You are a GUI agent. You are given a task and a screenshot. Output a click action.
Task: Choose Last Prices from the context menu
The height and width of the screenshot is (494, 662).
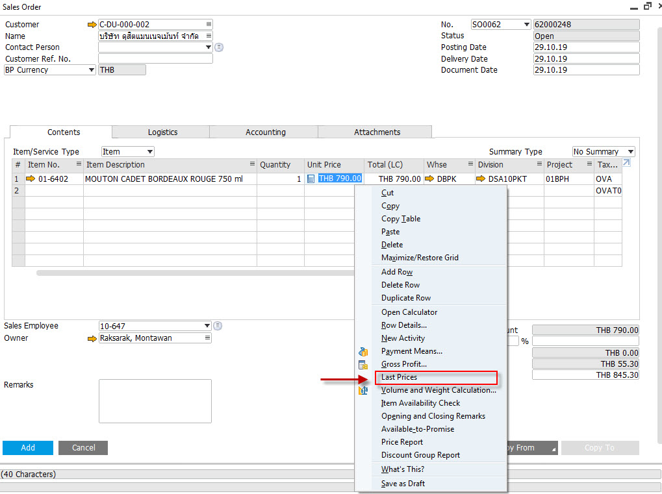click(x=436, y=378)
